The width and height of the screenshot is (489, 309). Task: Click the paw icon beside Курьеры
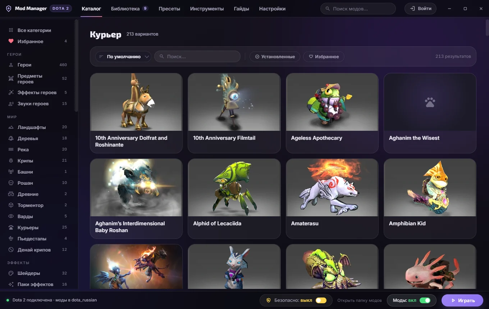click(11, 228)
